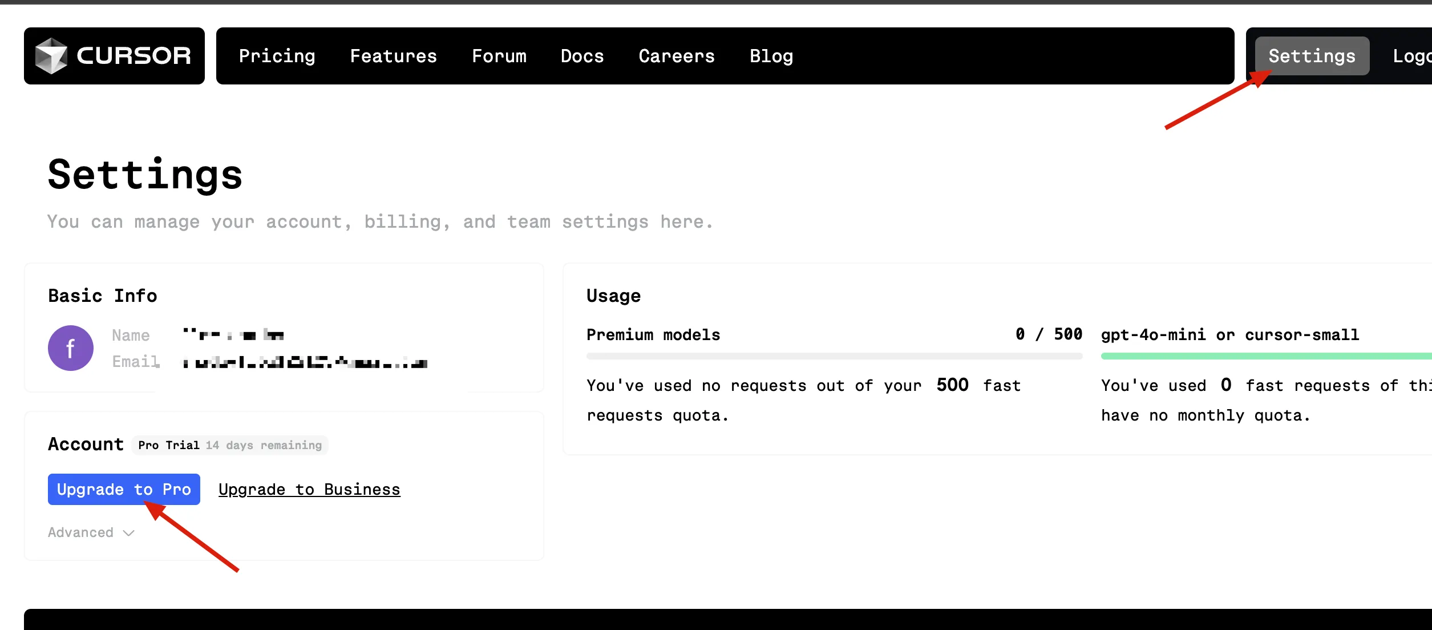The height and width of the screenshot is (630, 1432).
Task: Follow the Upgrade to Business link
Action: tap(309, 490)
